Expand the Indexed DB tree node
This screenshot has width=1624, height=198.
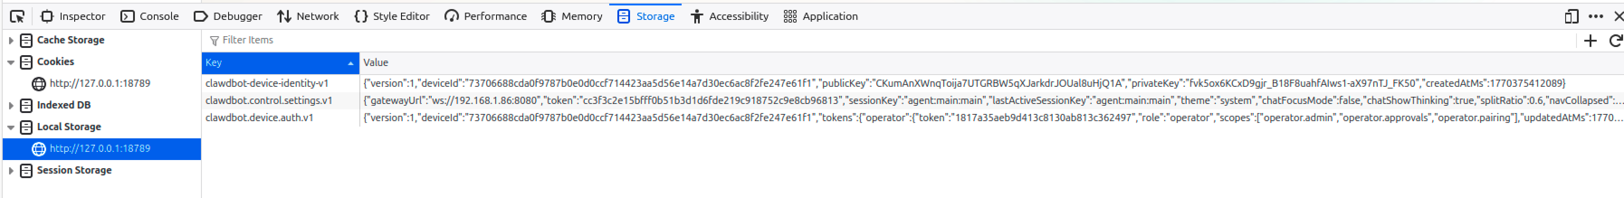tap(11, 105)
